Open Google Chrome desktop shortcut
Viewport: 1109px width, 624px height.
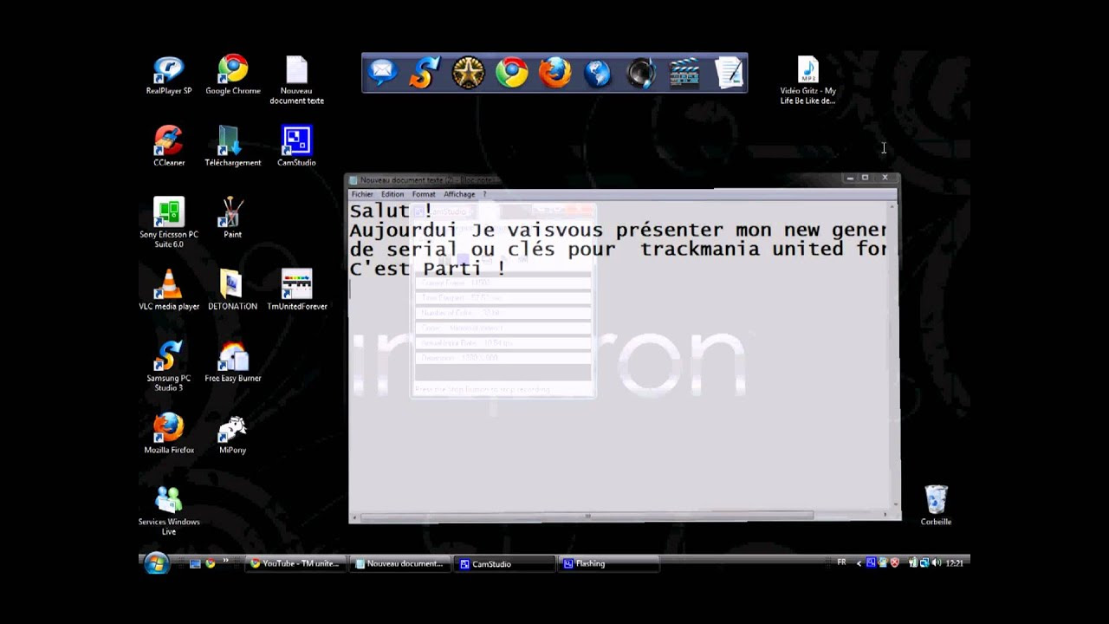pos(232,75)
